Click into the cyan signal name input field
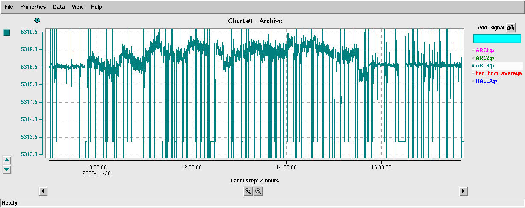Viewport: 525px width, 208px height. pyautogui.click(x=497, y=38)
